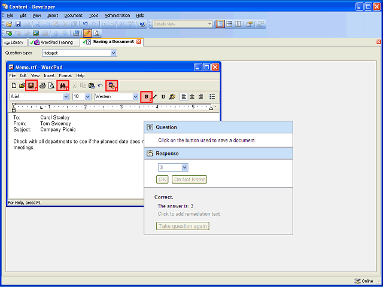Screen dimensions: 383x287
Task: Select hotspot 1 over the date/time icon
Action: 112,86
